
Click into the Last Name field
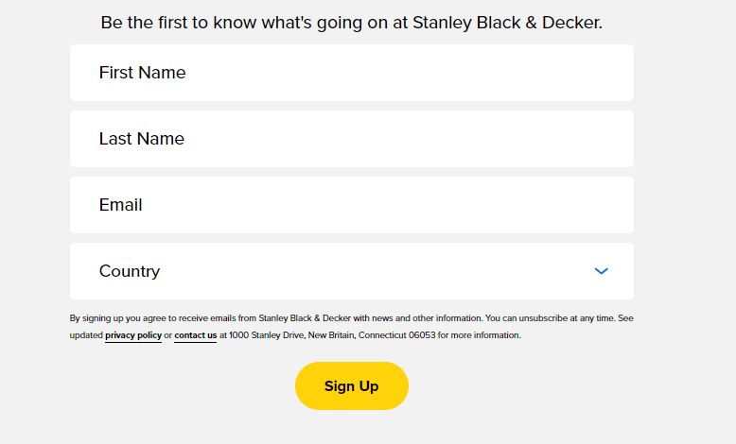click(351, 139)
